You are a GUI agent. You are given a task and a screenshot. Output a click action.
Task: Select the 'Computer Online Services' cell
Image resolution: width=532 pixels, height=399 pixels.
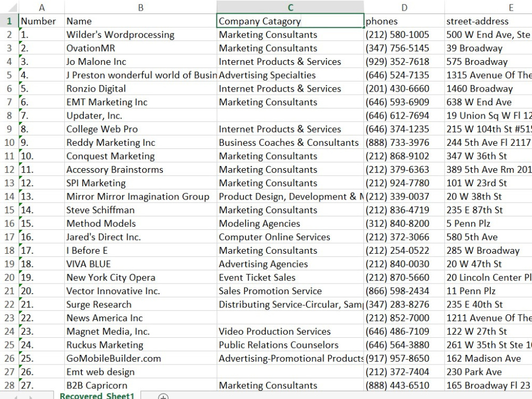(290, 237)
